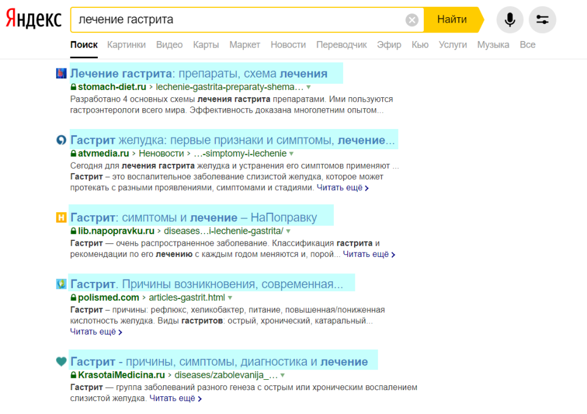Show all services via Все tab
The image size is (587, 414).
tap(528, 45)
